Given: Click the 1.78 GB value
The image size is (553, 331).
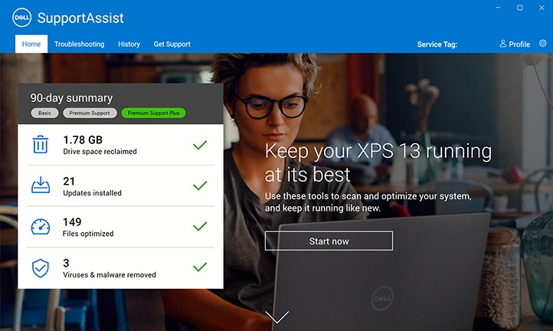Looking at the screenshot, I should click(x=83, y=140).
